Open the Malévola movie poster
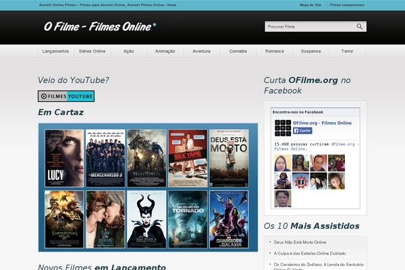This screenshot has width=405, height=270. click(146, 219)
